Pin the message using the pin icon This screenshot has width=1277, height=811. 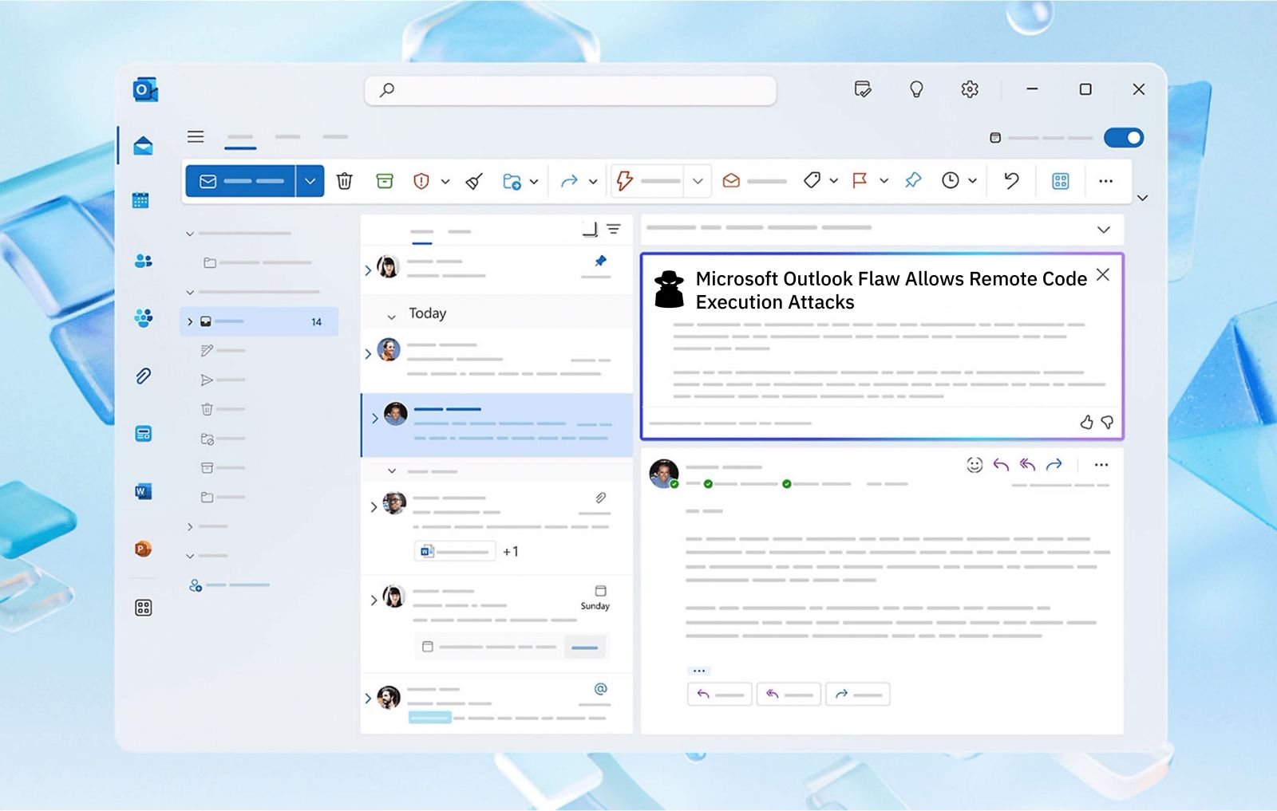[914, 181]
